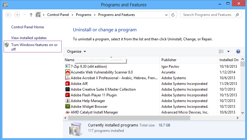Viewport: 247px width, 140px height.
Task: Click the 7-Zip program icon in list
Action: 68,67
